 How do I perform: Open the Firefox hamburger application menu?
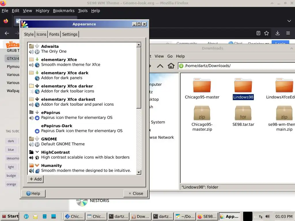point(288,33)
